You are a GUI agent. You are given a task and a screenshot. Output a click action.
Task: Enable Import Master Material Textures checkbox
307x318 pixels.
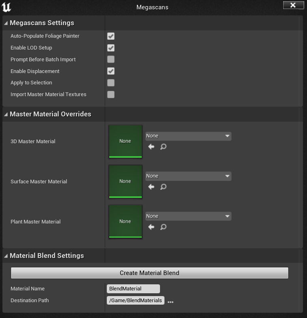click(x=111, y=95)
